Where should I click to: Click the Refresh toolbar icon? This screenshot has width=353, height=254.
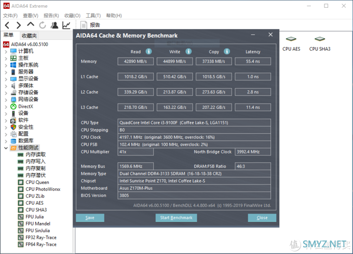(x=43, y=25)
